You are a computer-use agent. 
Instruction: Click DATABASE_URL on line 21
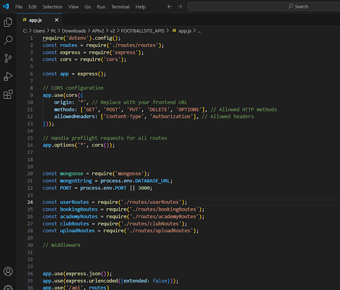(152, 181)
